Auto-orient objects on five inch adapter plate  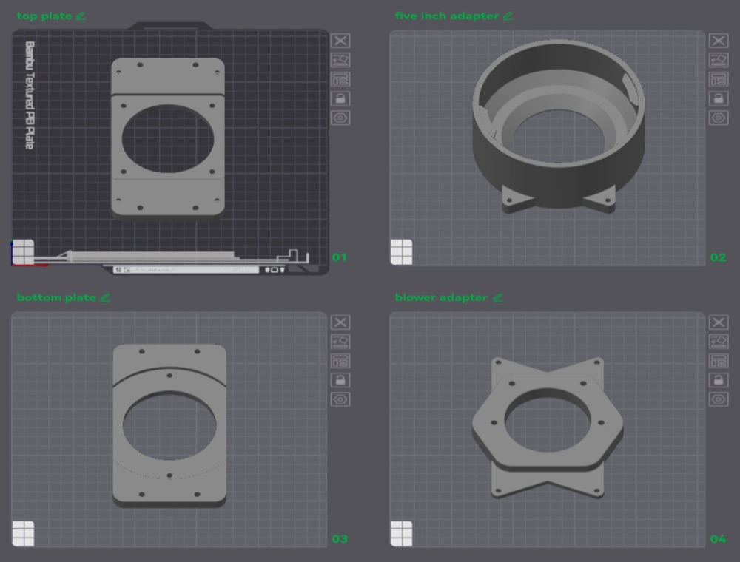(719, 60)
